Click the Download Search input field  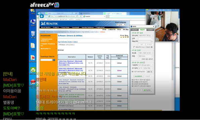pos(46,60)
